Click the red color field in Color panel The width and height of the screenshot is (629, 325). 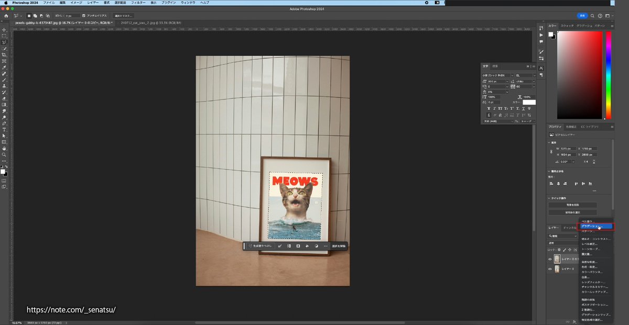coord(580,75)
